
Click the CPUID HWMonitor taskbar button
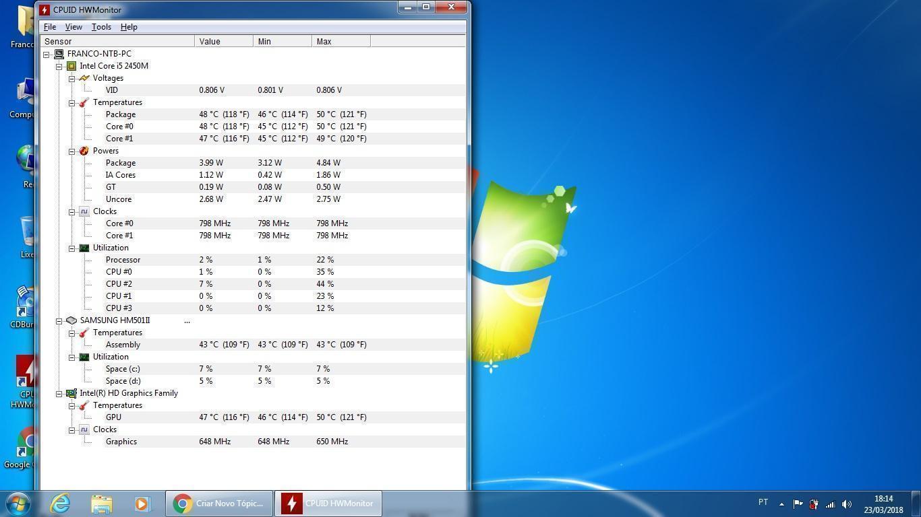point(328,504)
